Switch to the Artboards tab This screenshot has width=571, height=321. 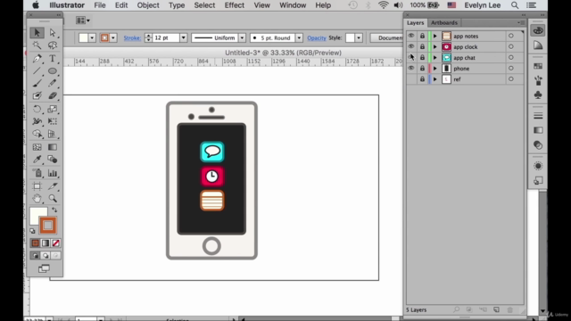[444, 22]
